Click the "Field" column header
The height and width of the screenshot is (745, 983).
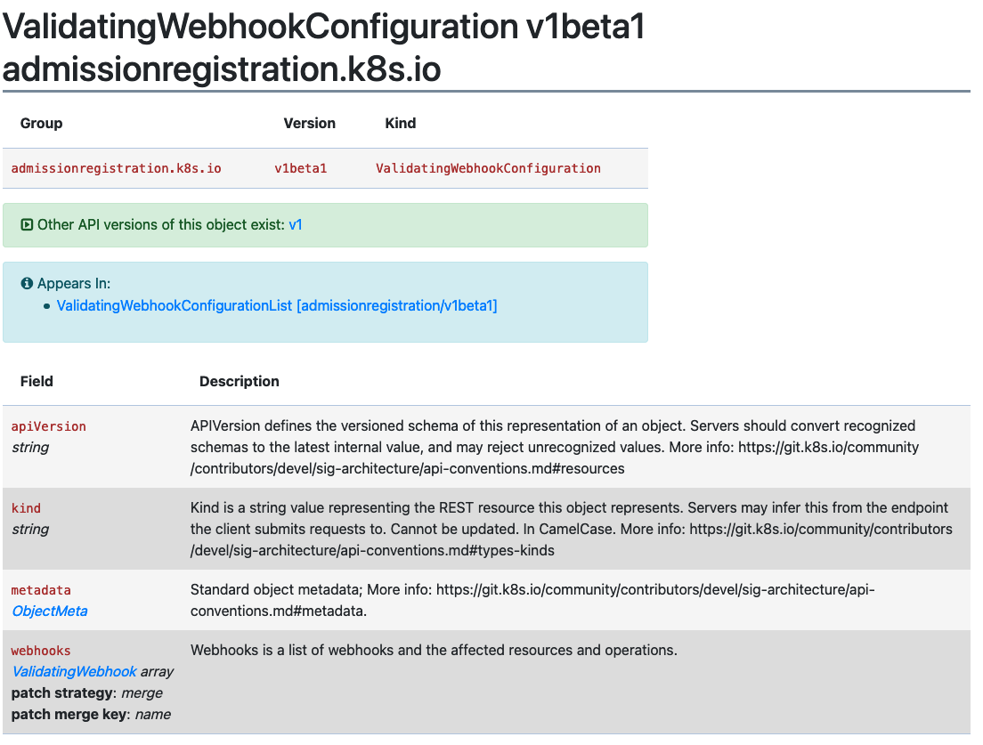click(x=37, y=382)
